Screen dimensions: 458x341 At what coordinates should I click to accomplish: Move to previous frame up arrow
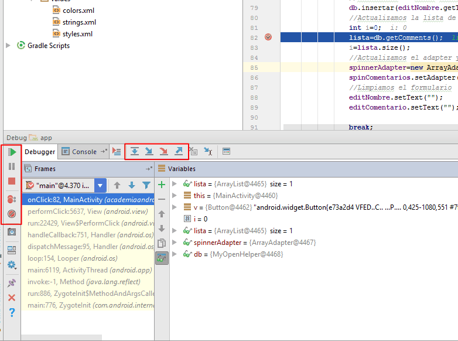pos(117,185)
